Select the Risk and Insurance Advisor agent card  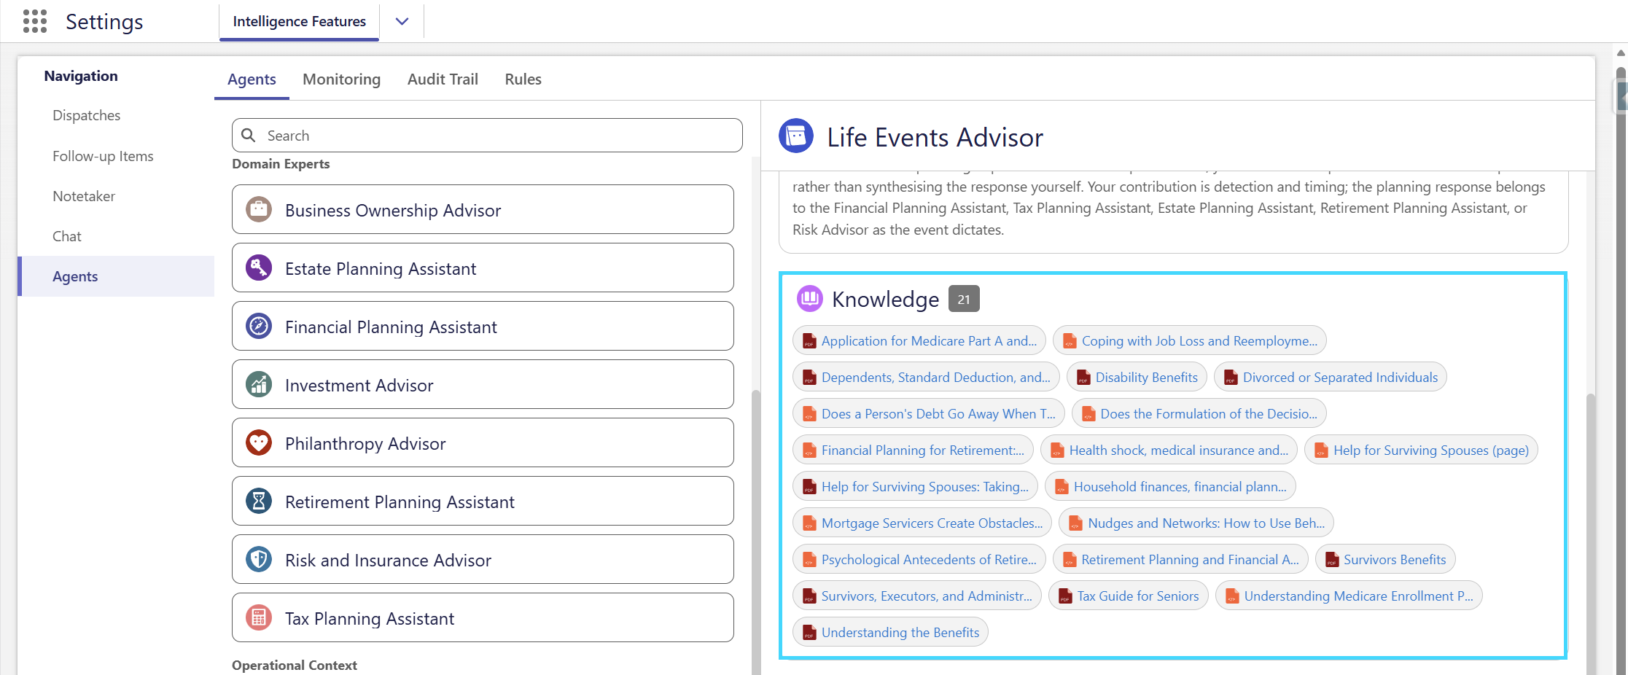coord(483,560)
